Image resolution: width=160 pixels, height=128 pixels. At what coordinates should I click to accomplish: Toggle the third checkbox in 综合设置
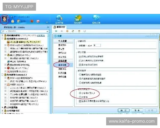click(80, 65)
